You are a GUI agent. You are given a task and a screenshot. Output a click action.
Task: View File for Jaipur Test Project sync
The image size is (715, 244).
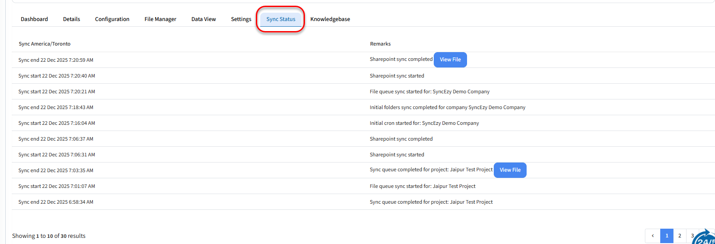tap(510, 170)
